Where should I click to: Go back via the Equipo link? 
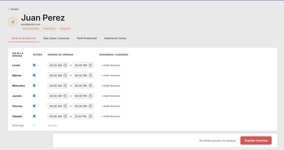click(13, 9)
